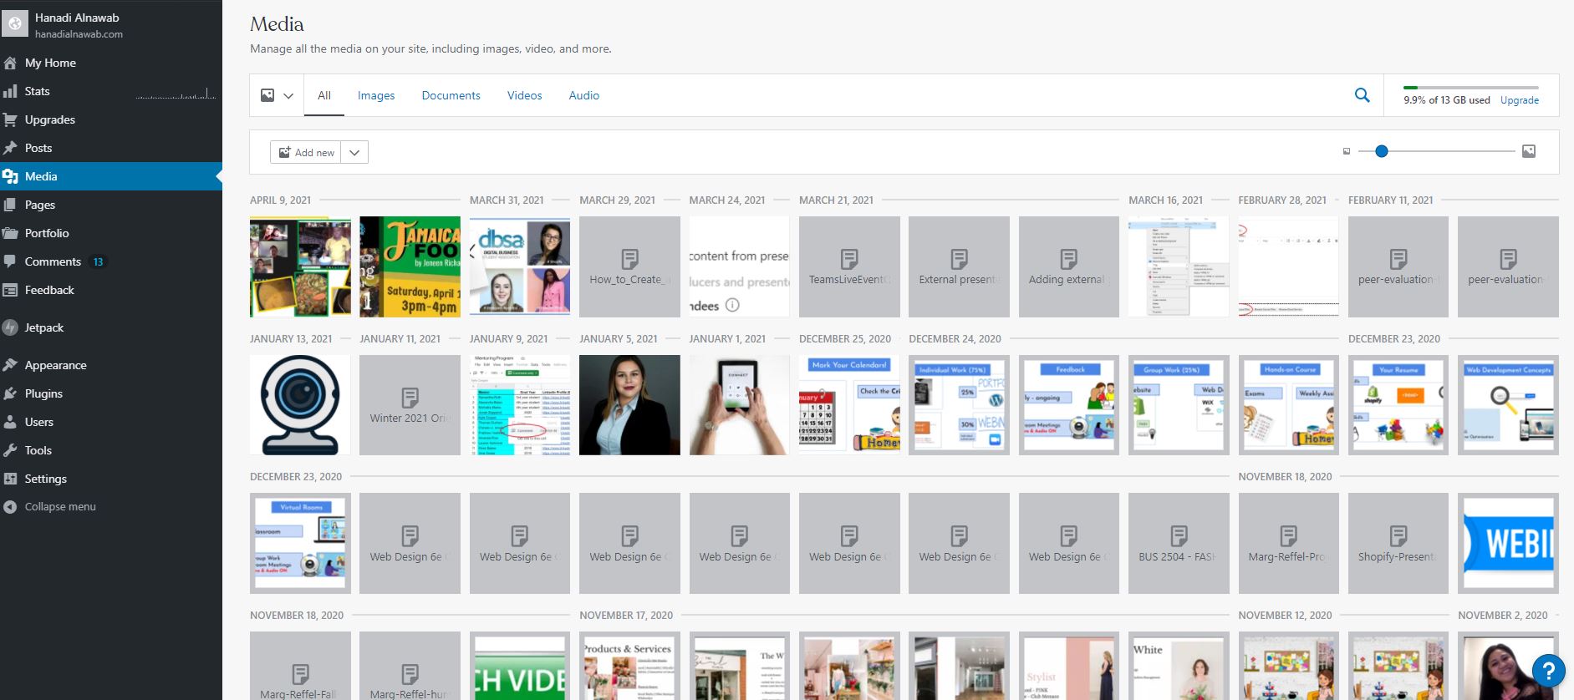Expand the Add new options arrow

[x=354, y=152]
